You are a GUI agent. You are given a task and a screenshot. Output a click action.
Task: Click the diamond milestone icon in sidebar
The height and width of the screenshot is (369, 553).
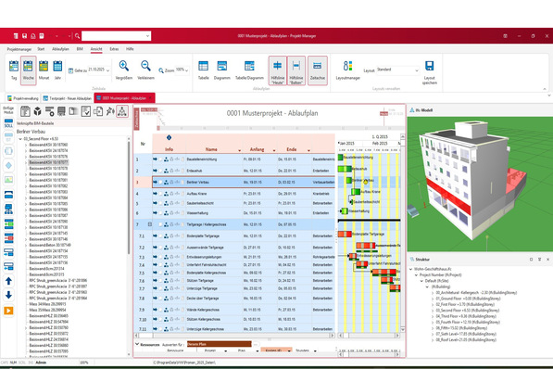pyautogui.click(x=8, y=165)
